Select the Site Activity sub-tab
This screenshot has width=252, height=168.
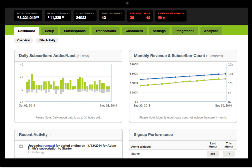coord(47,40)
